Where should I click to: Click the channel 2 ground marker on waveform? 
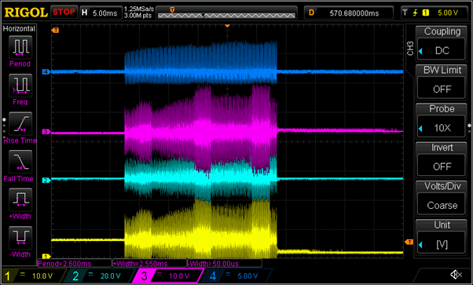coord(46,181)
